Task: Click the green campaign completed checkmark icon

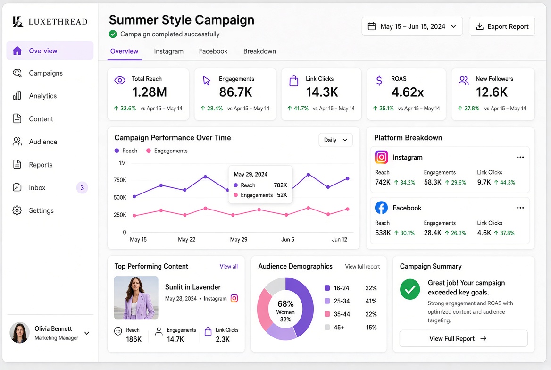Action: click(x=113, y=34)
